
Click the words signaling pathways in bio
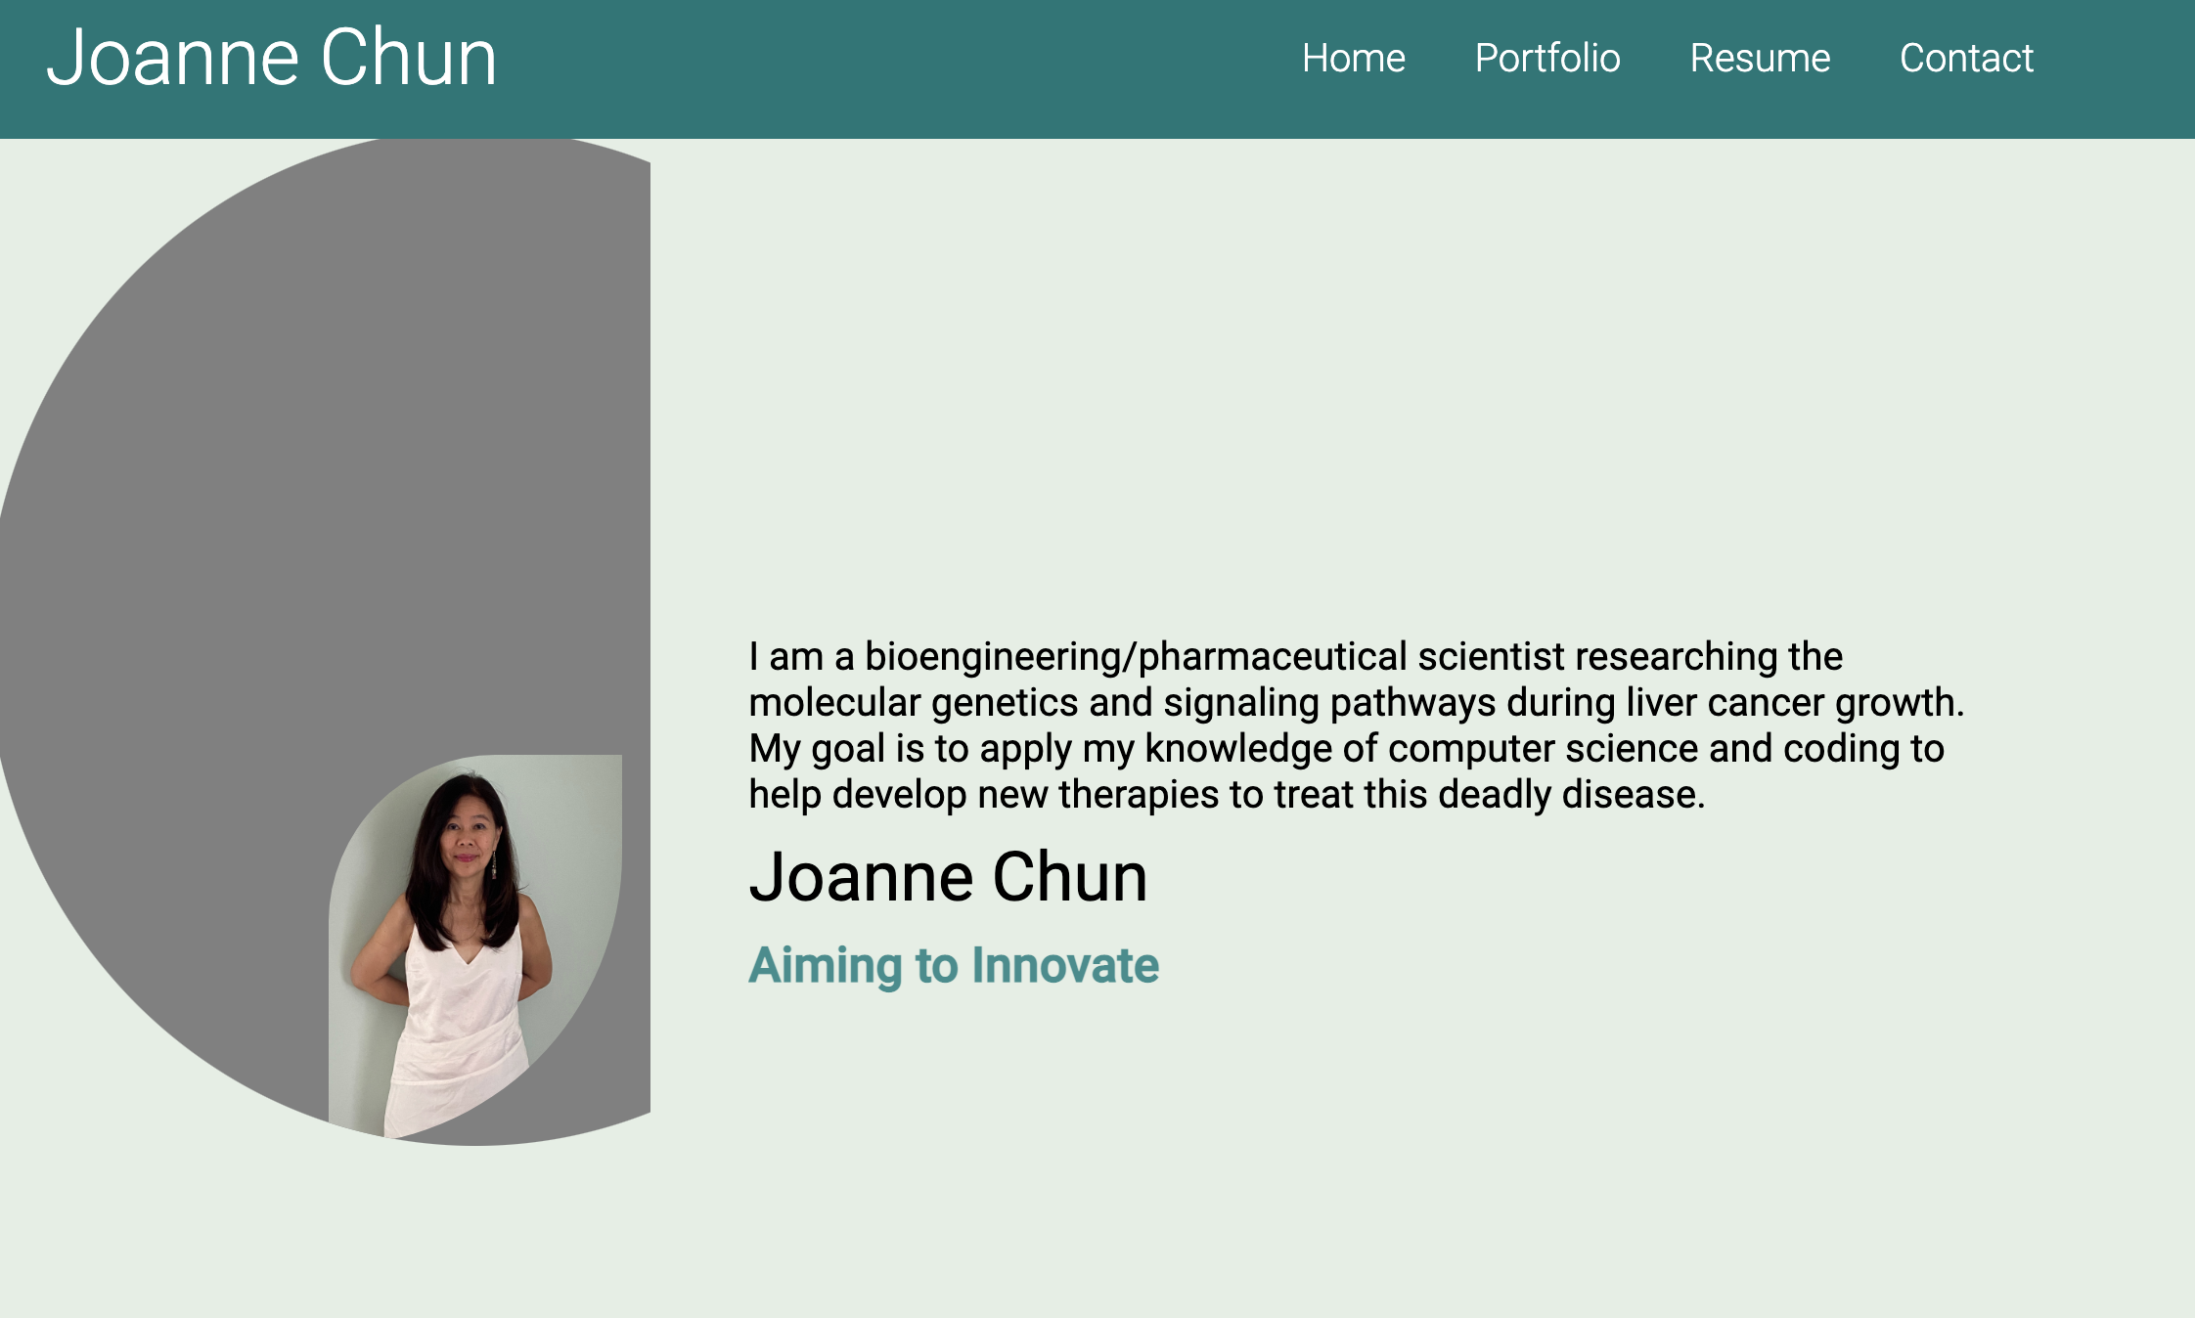coord(1328,703)
